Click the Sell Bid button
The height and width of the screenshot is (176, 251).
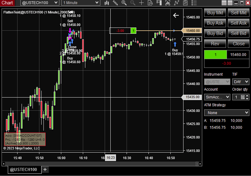click(x=238, y=33)
